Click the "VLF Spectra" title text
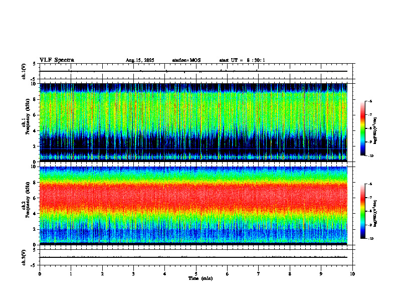Screen dimensions: 397x307 coord(57,60)
